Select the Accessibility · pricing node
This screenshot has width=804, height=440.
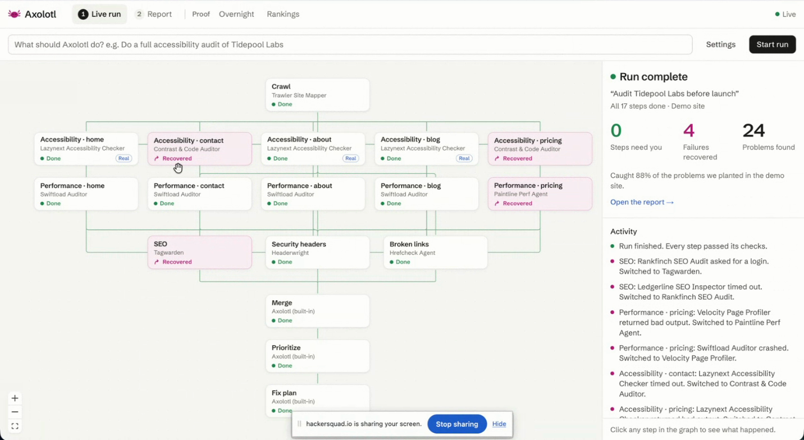point(540,149)
